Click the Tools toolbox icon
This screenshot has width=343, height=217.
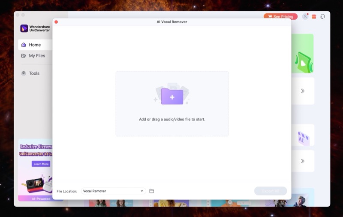pyautogui.click(x=24, y=73)
